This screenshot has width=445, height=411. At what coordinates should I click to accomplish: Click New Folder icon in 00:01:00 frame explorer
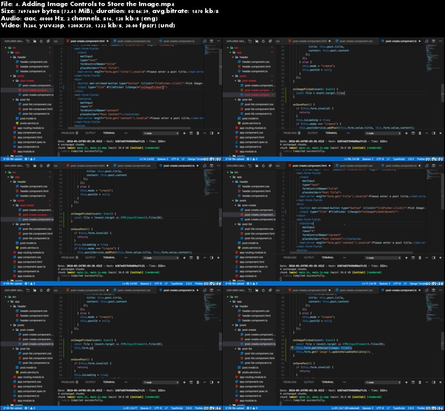[35, 41]
